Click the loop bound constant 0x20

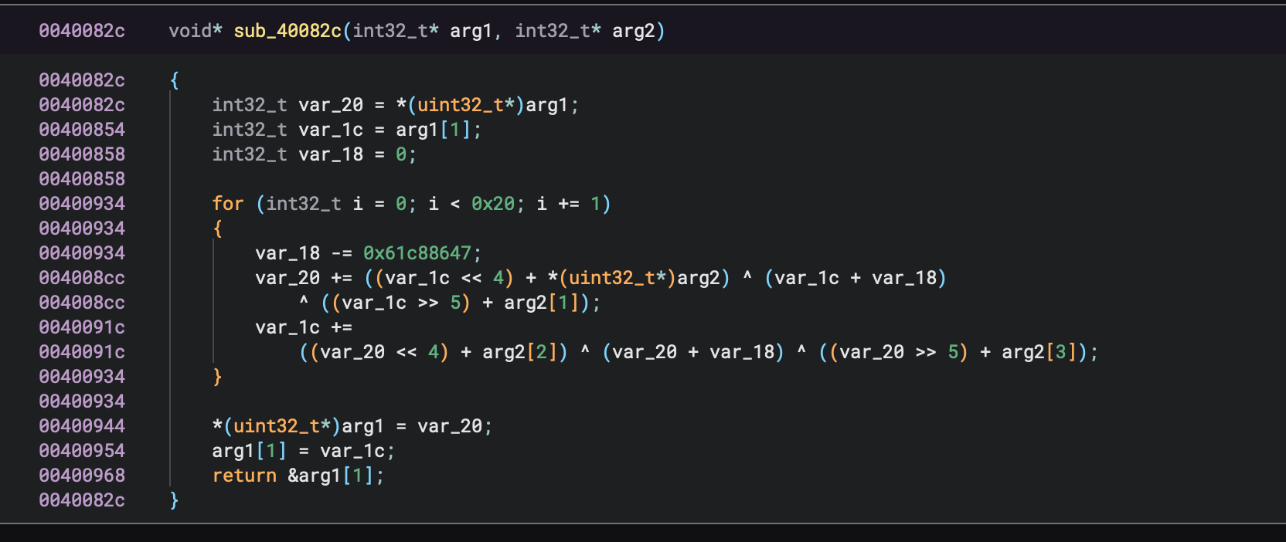coord(493,204)
